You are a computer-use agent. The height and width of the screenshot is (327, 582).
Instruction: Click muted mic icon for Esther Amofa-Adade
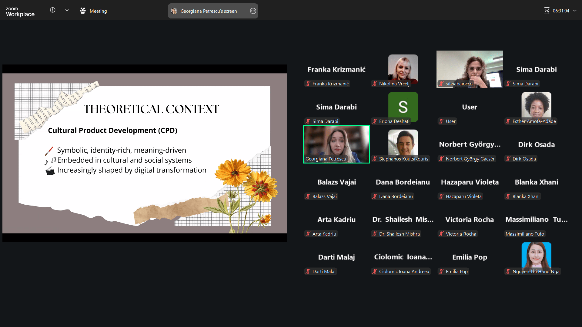(x=508, y=121)
